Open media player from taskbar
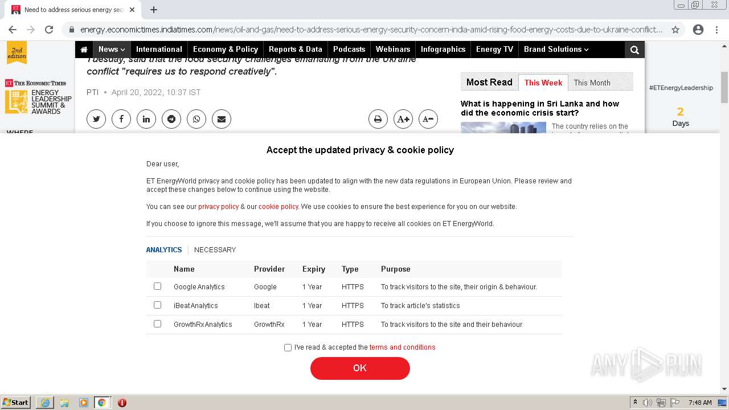Screen dimensions: 729x410 coord(83,403)
